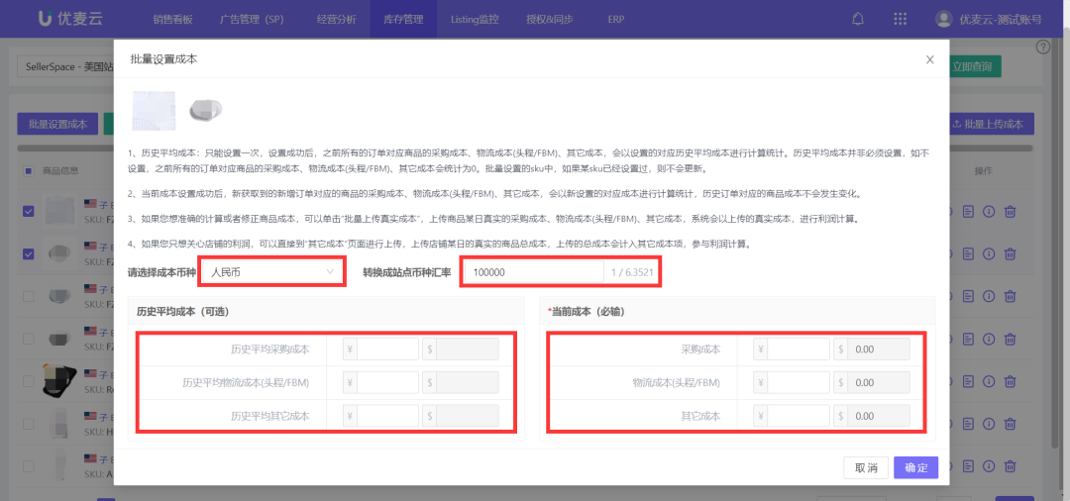Click the ¥ field for 历史平均采购成本
The height and width of the screenshot is (501, 1070).
click(387, 350)
